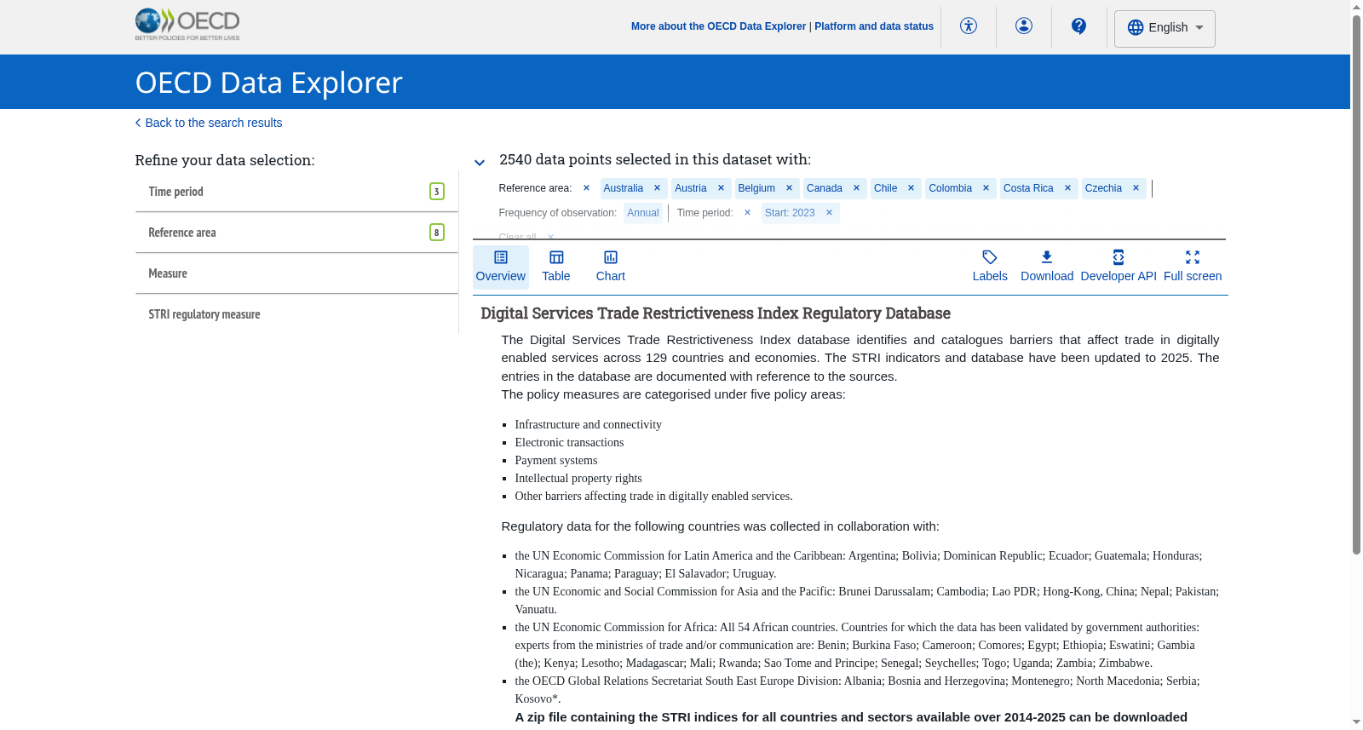Go back to the search results
Image resolution: width=1363 pixels, height=730 pixels.
tap(209, 123)
